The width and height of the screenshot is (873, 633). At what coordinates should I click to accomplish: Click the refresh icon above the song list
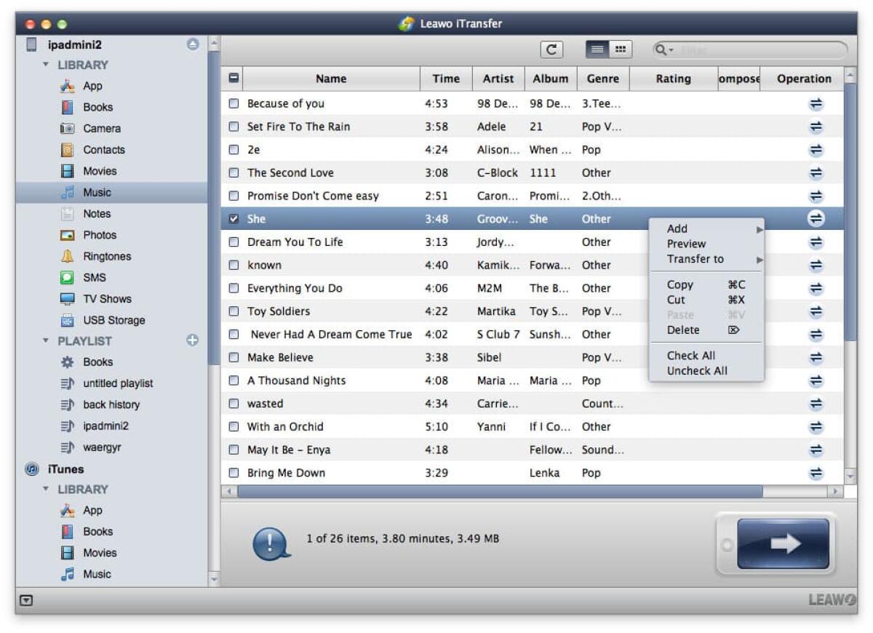(x=551, y=49)
